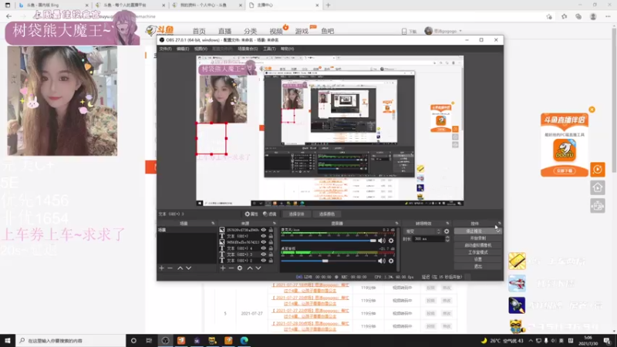Click the 选择颜色 color selection button

tap(326, 214)
